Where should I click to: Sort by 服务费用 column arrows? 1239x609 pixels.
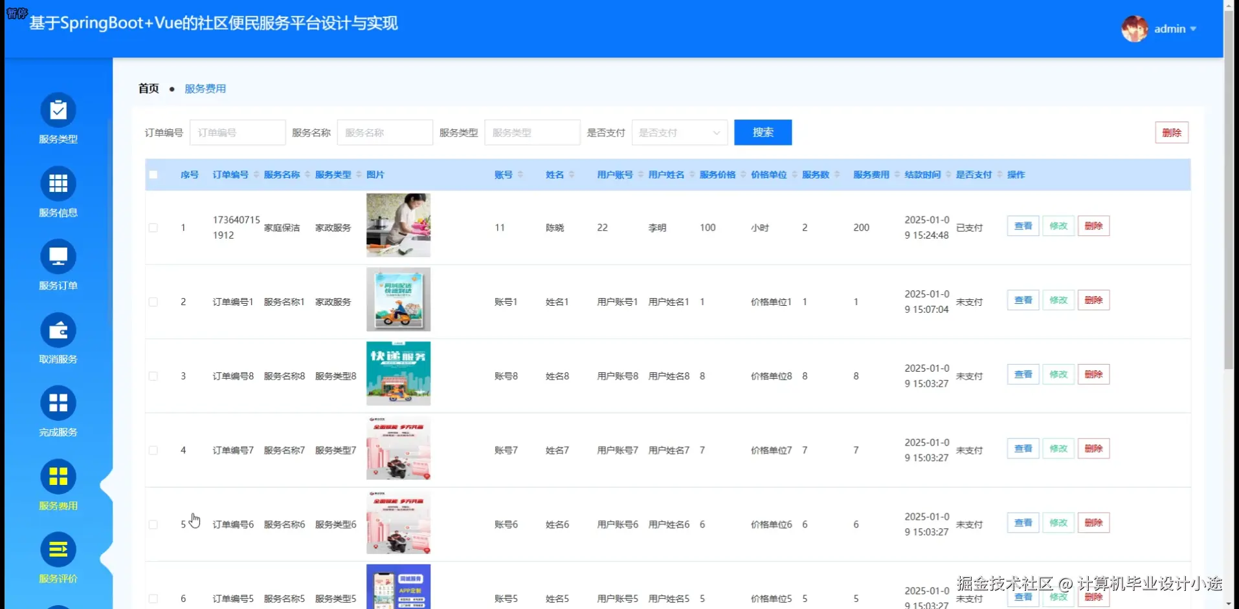point(897,175)
